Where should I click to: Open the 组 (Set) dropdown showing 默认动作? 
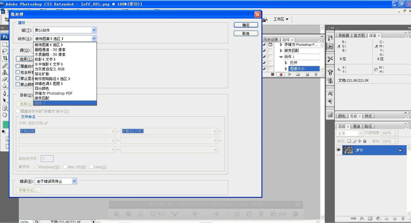65,30
